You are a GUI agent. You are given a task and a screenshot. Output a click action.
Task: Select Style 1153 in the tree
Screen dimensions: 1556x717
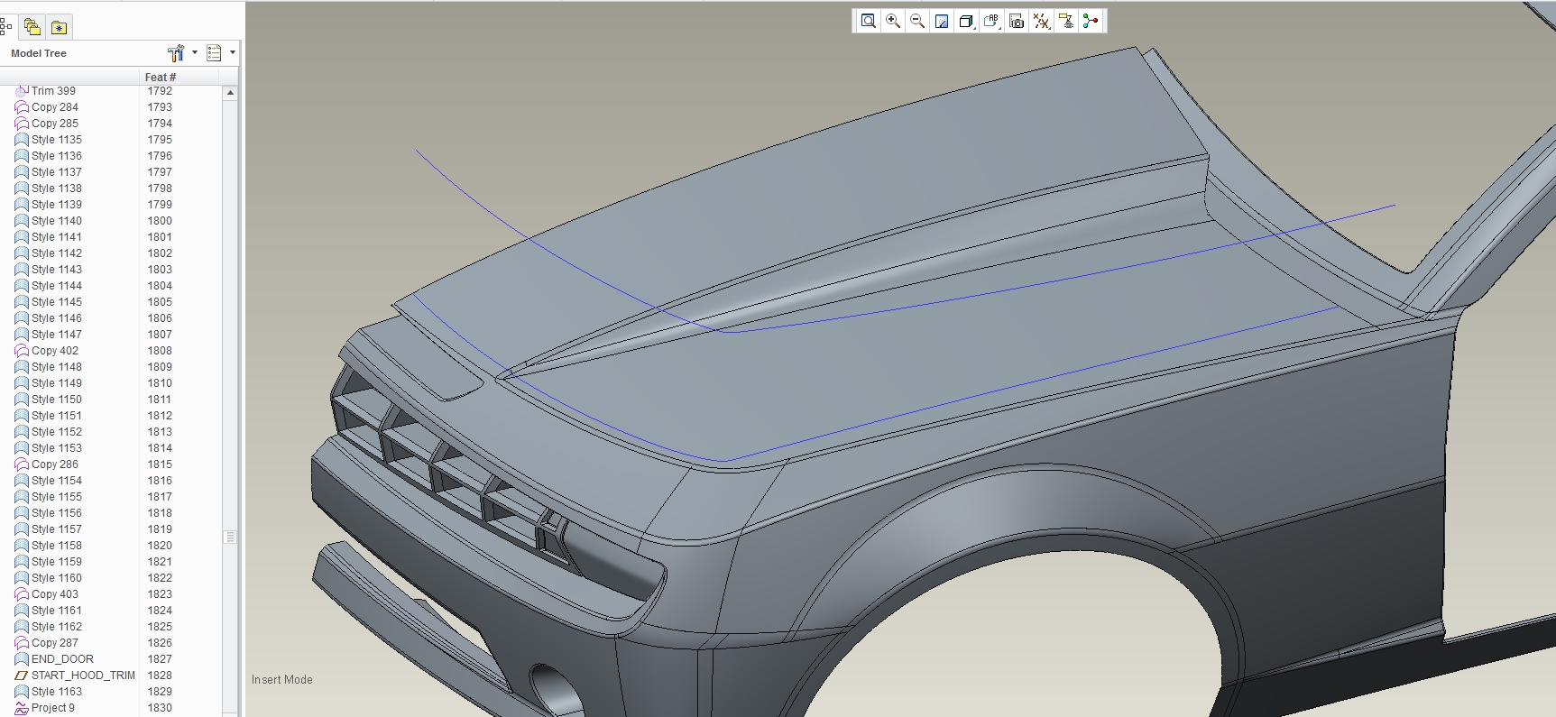tap(57, 448)
